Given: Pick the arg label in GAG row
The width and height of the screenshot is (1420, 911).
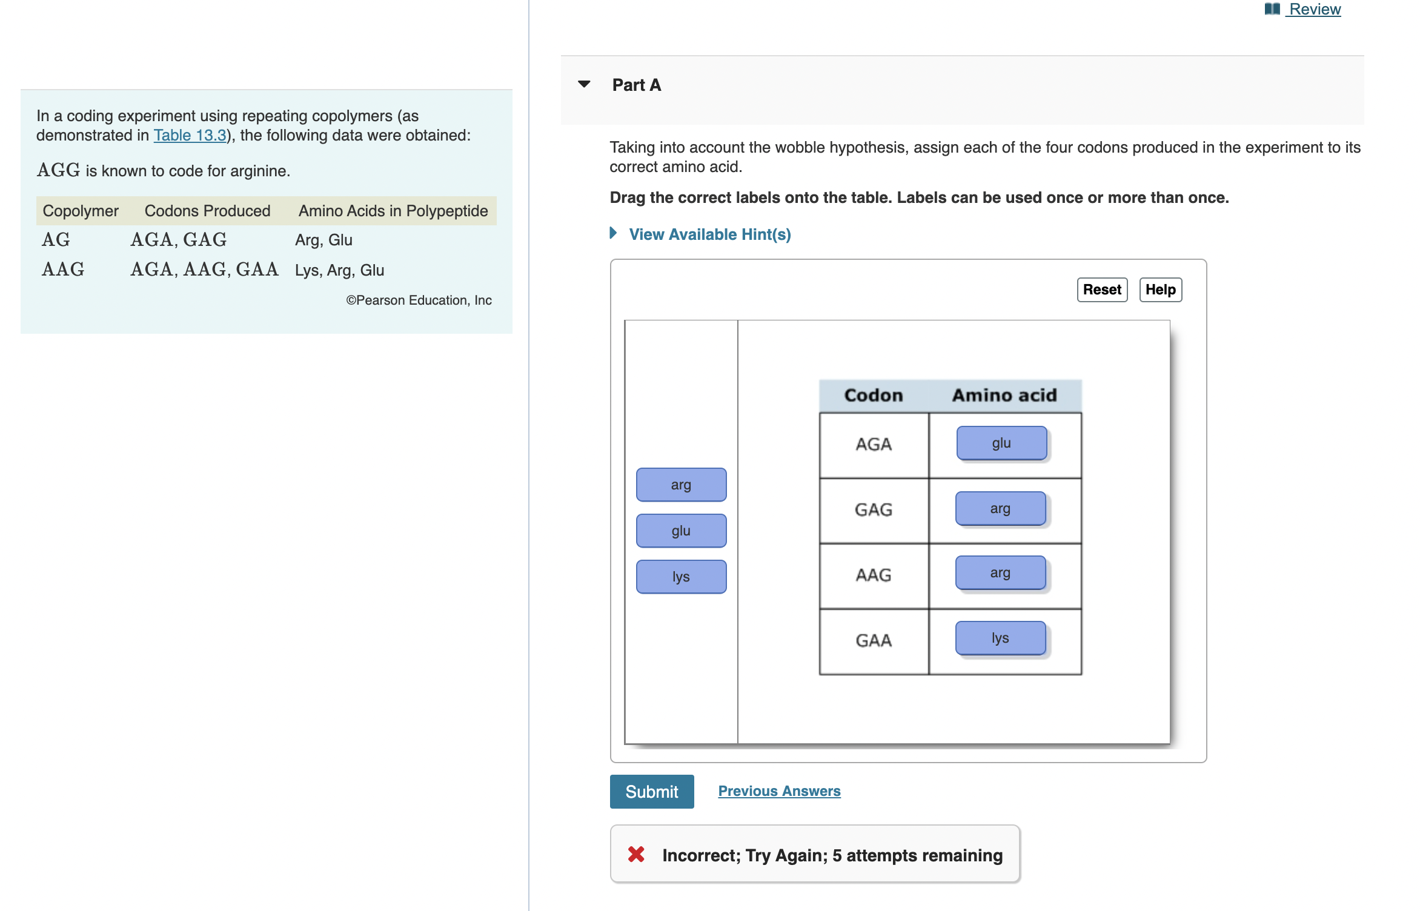Looking at the screenshot, I should (x=1000, y=509).
